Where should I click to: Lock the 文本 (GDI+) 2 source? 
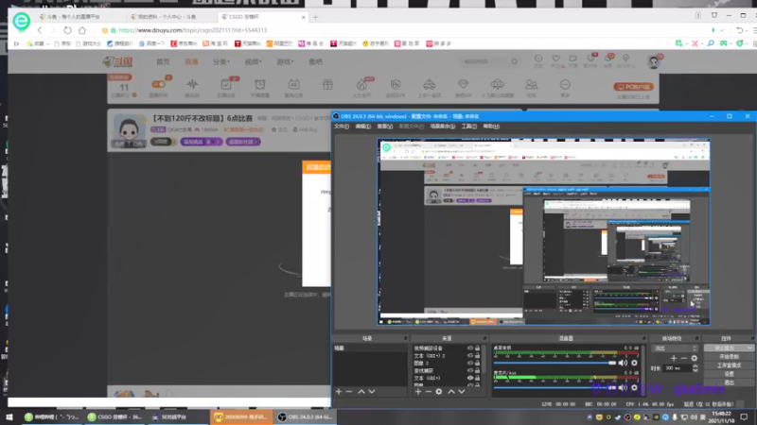[478, 356]
